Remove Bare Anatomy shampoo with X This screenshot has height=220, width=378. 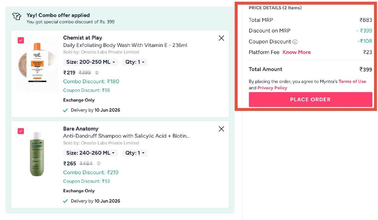[x=221, y=129]
